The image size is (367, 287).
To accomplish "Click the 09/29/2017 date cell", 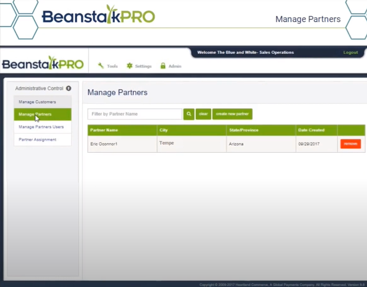I will pyautogui.click(x=317, y=144).
